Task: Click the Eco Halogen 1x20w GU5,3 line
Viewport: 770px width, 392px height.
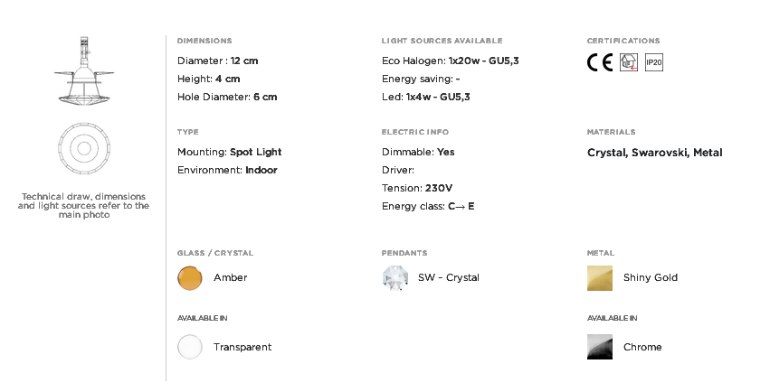Action: pos(451,61)
